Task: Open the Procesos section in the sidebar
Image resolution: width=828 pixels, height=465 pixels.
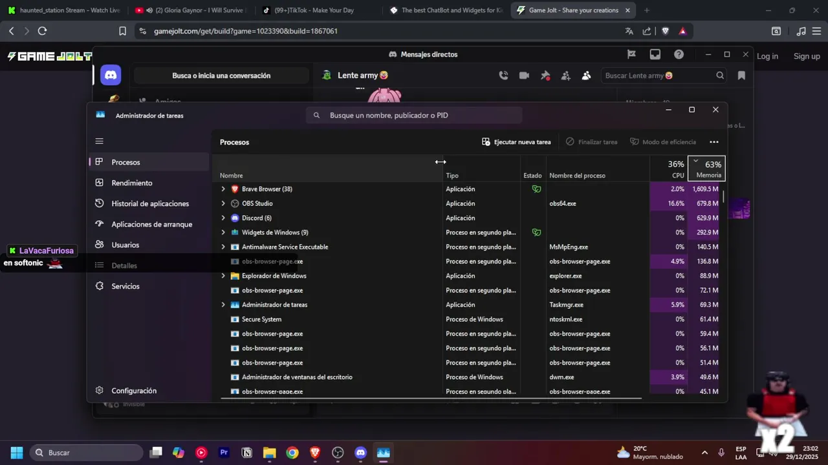Action: click(x=149, y=162)
